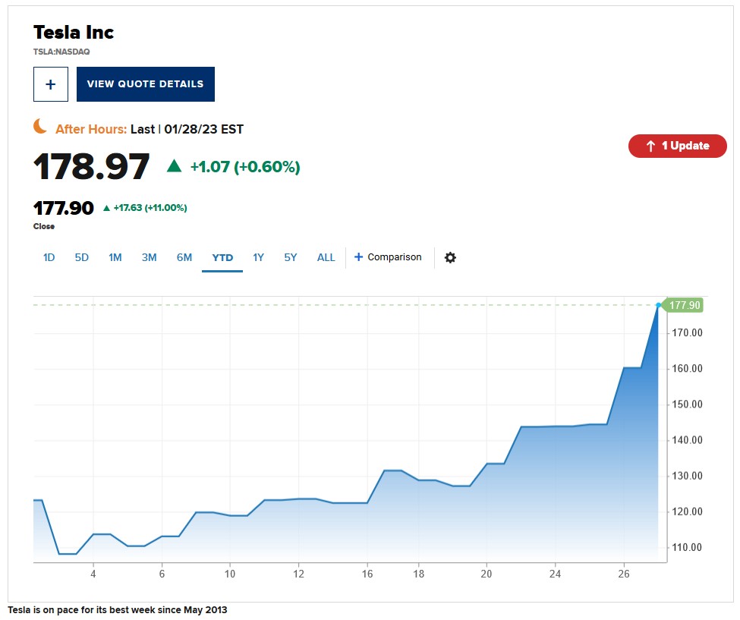Show the ALL time chart range
Viewport: 740px width, 620px height.
pos(326,257)
